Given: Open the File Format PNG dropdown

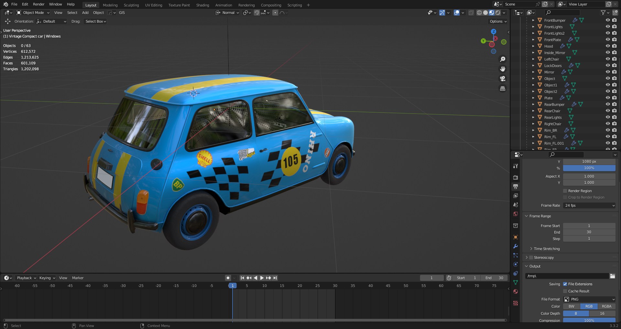Looking at the screenshot, I should [589, 299].
